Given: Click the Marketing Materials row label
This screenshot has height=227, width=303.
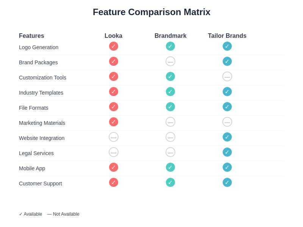Looking at the screenshot, I should [42, 123].
